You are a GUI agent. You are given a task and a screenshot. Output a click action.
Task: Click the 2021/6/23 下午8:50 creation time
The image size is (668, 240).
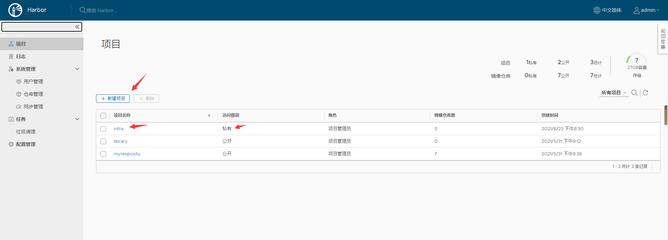point(562,129)
